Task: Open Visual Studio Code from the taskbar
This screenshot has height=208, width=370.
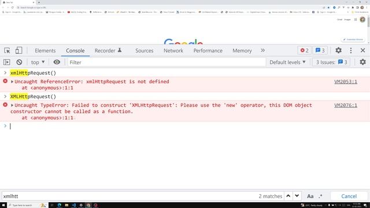Action: [x=74, y=205]
